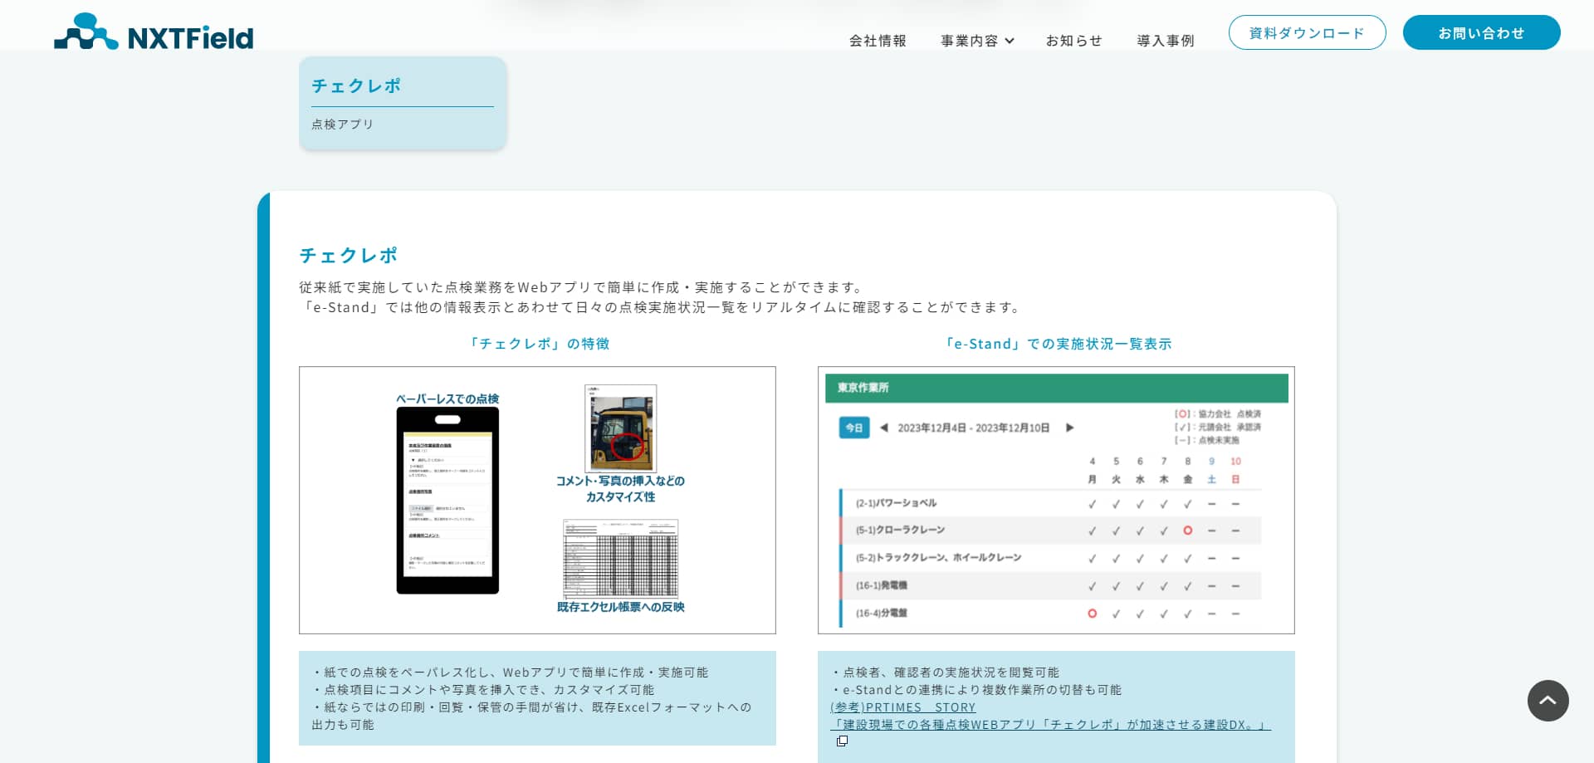Click the NXTField logo
The image size is (1594, 763).
click(154, 32)
